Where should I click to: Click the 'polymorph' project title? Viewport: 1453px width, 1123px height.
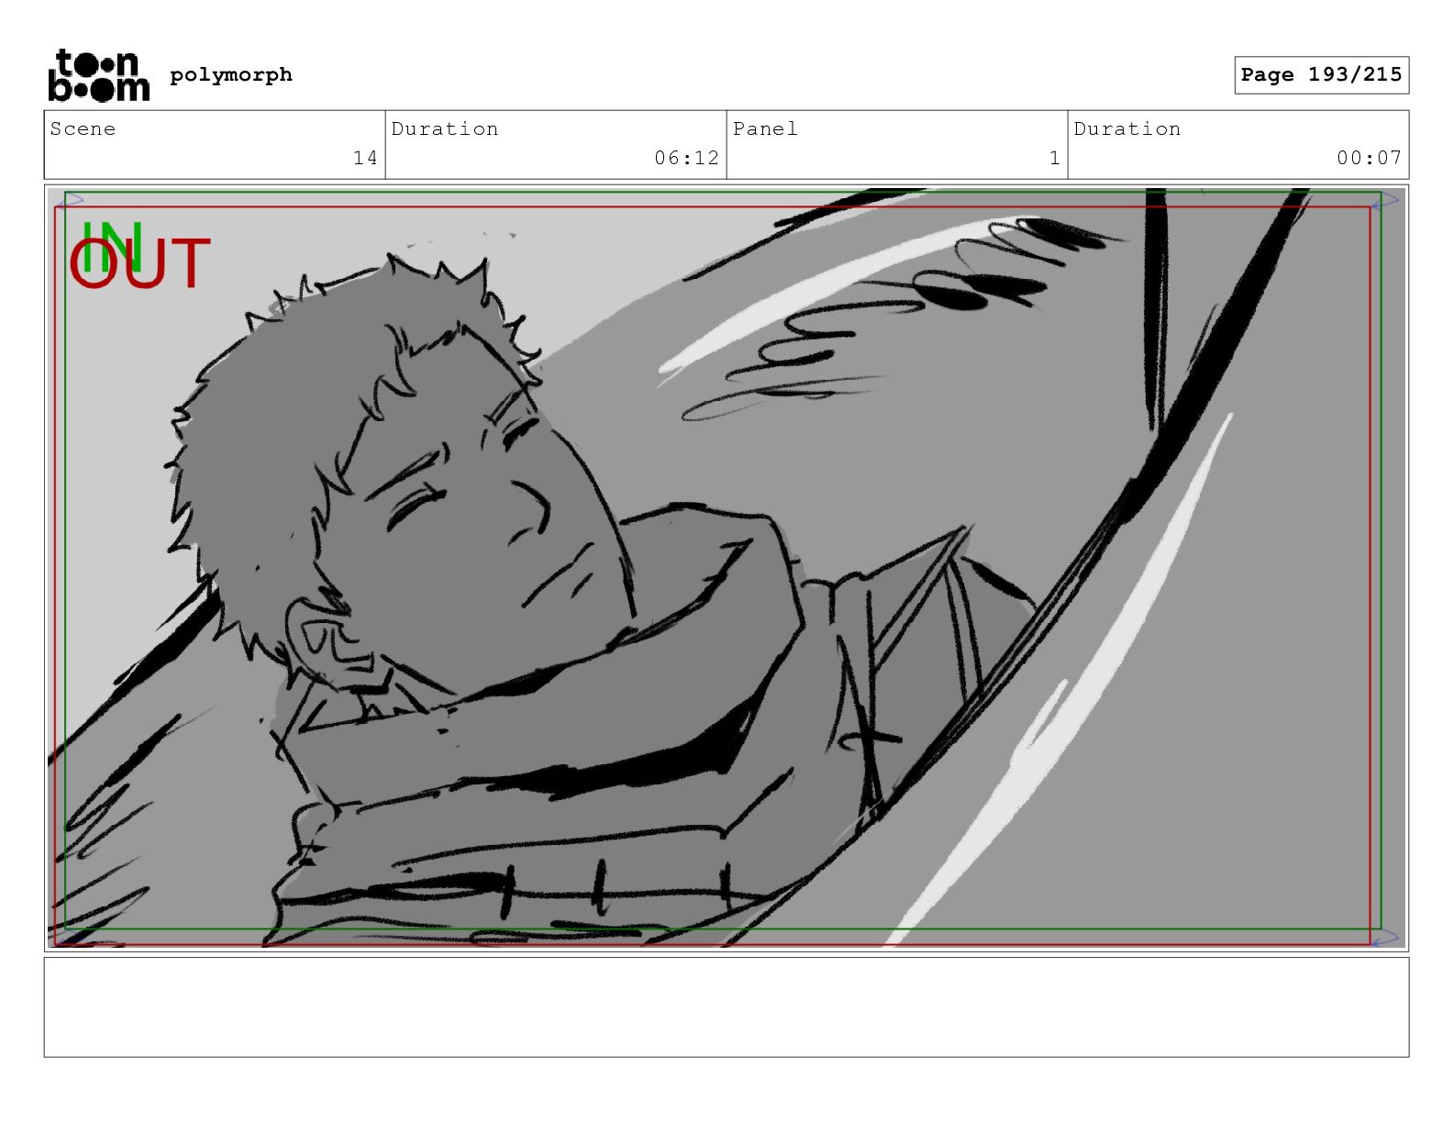pyautogui.click(x=231, y=74)
